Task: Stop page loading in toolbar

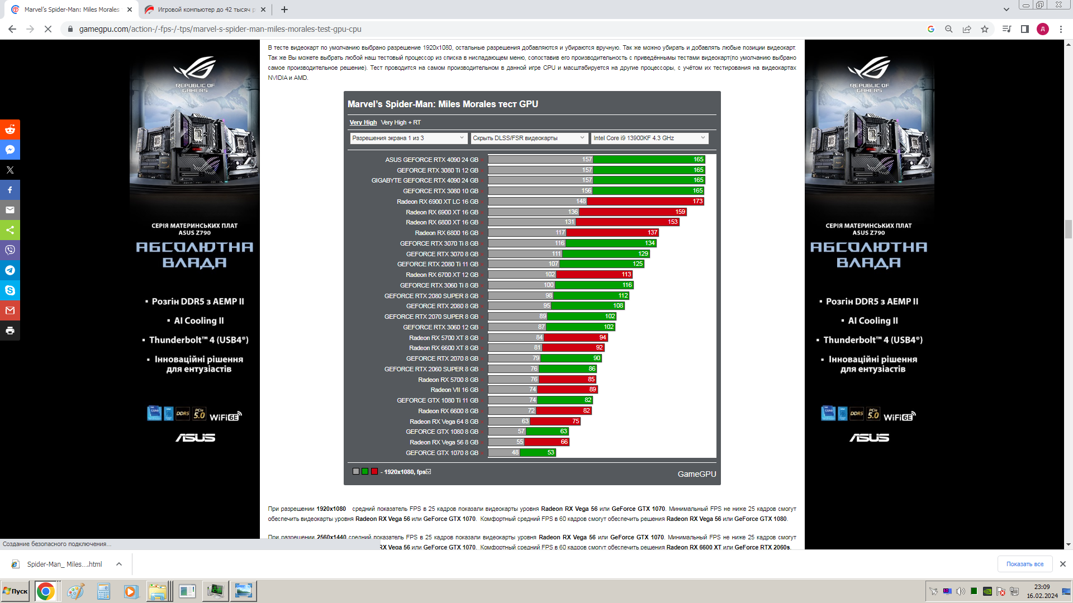Action: click(48, 29)
